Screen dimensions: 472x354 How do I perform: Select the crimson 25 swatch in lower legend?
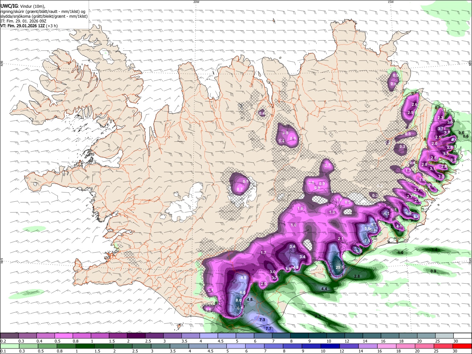pyautogui.click(x=444, y=346)
